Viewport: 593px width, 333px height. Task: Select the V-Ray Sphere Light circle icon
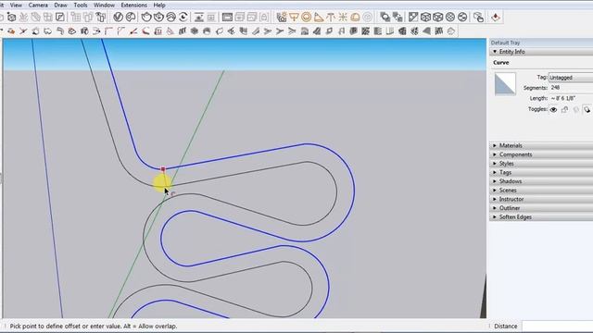306,17
